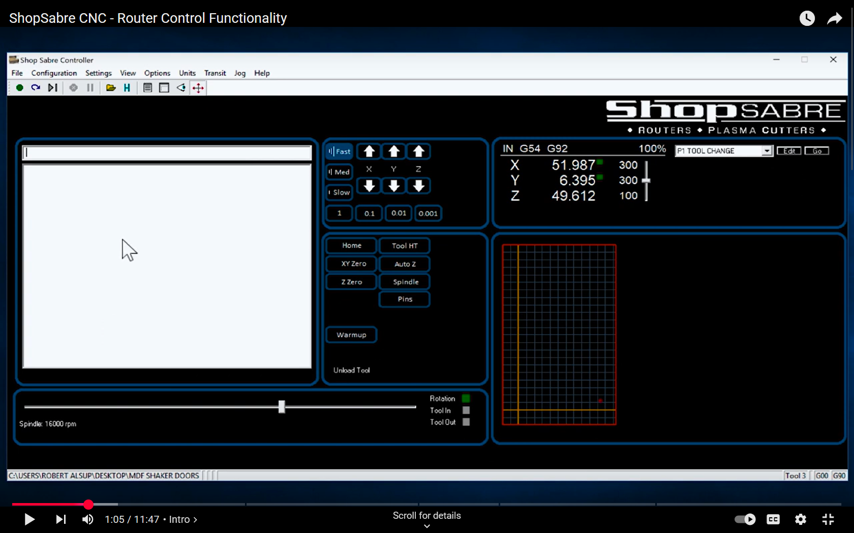Image resolution: width=854 pixels, height=533 pixels.
Task: Click Go next to macro dropdown
Action: [817, 151]
